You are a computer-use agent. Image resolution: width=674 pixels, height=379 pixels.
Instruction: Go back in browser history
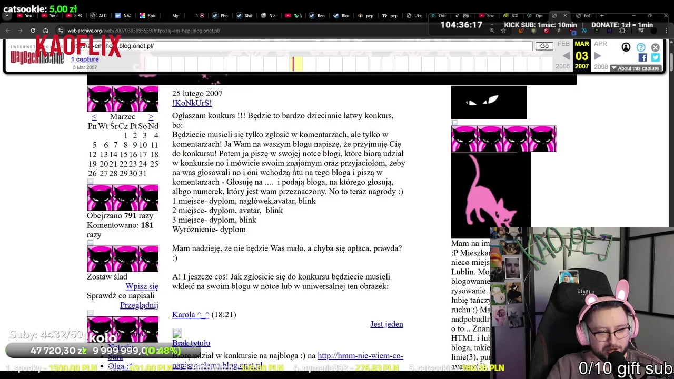[x=7, y=31]
